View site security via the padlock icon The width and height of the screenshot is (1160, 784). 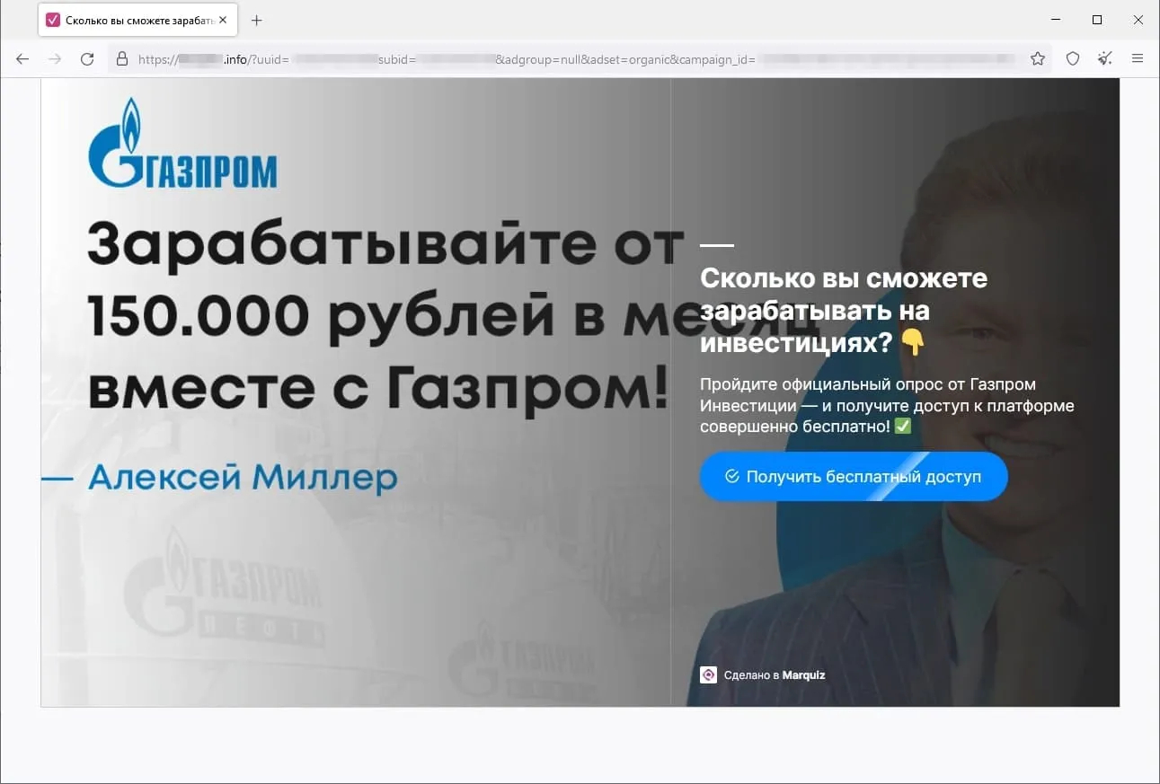121,58
